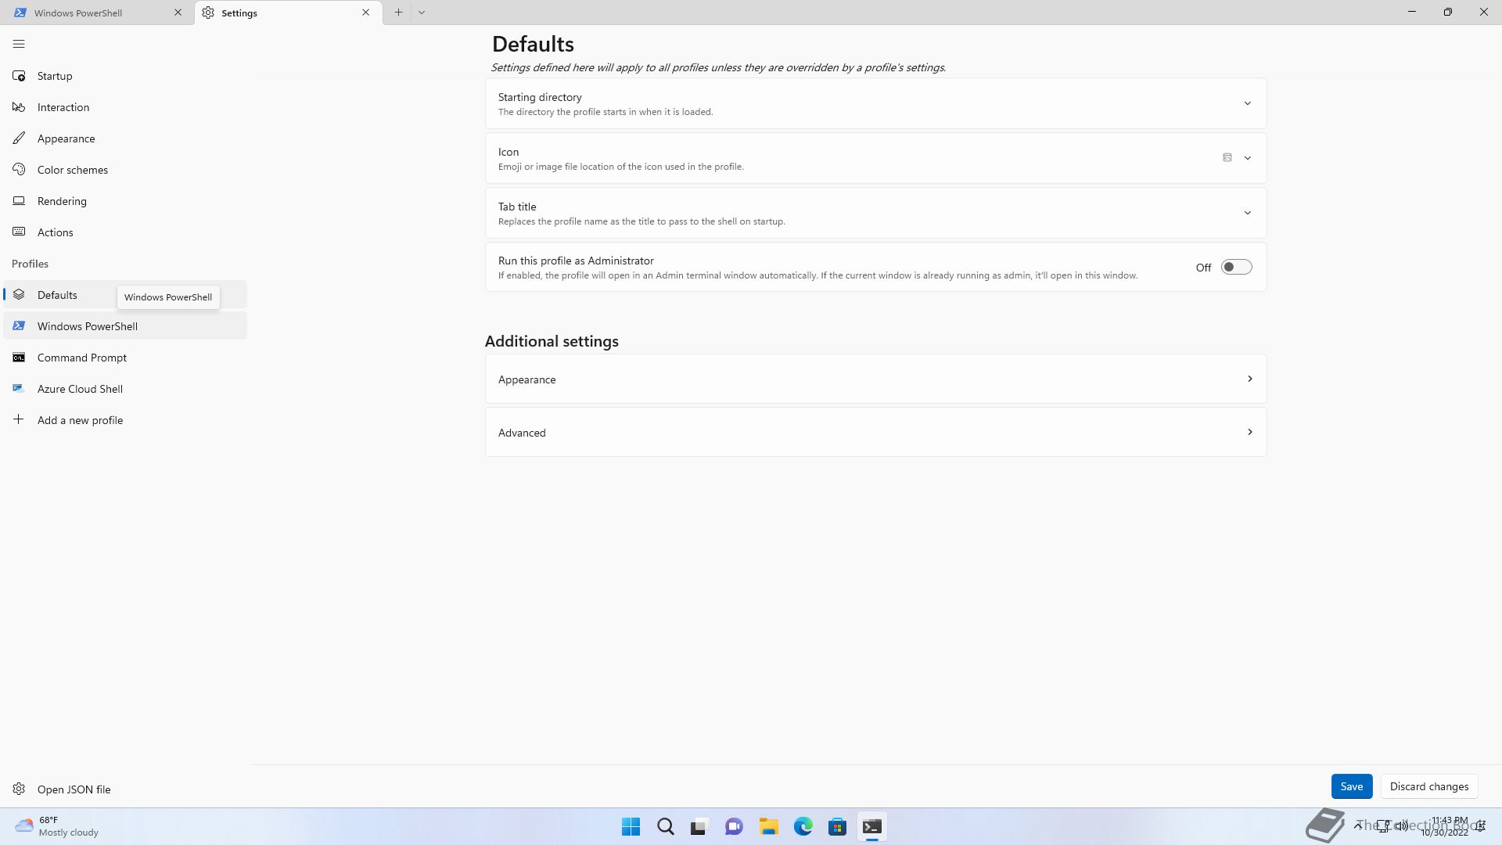Click the Interaction cursor icon
The width and height of the screenshot is (1502, 845).
[x=19, y=107]
